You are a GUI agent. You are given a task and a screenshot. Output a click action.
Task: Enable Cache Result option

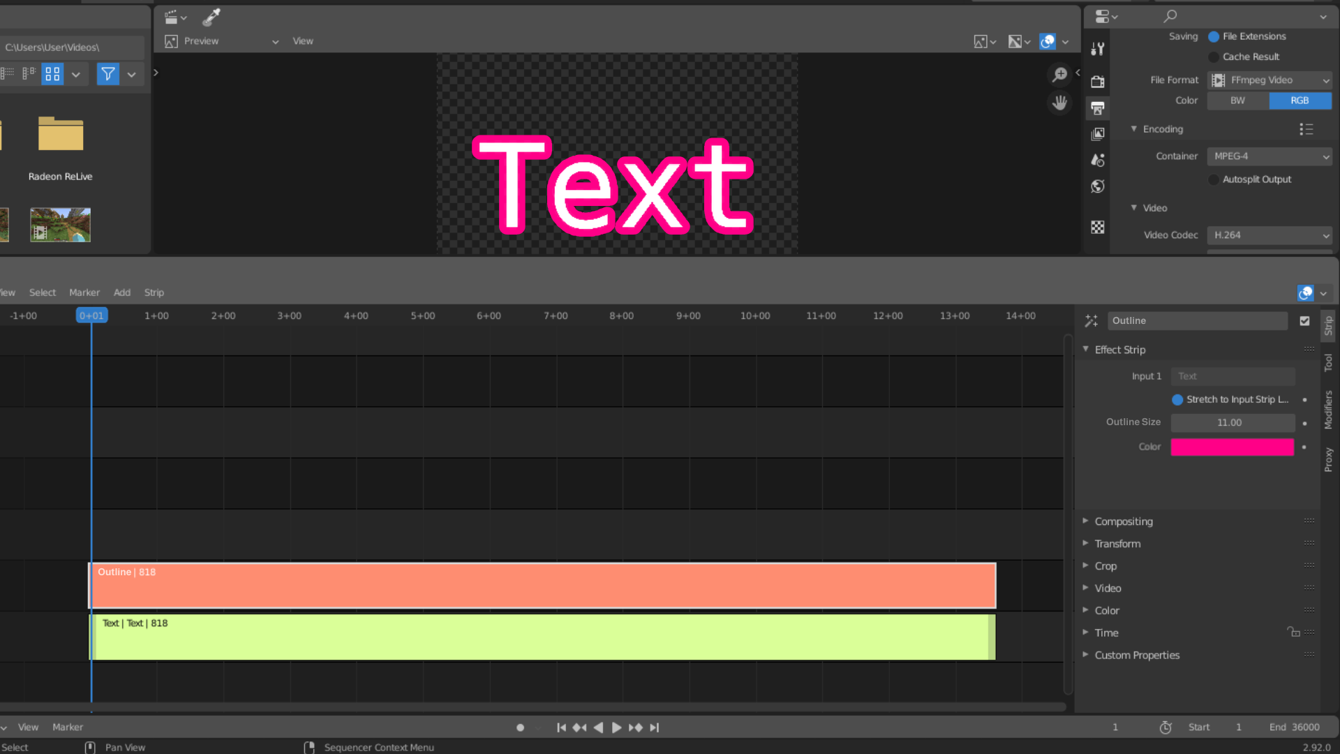coord(1214,57)
